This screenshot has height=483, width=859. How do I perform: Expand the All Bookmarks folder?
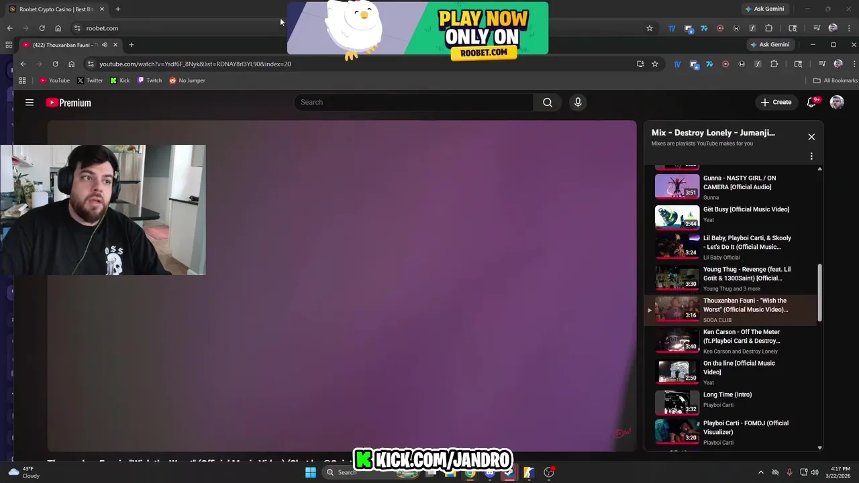[x=835, y=80]
